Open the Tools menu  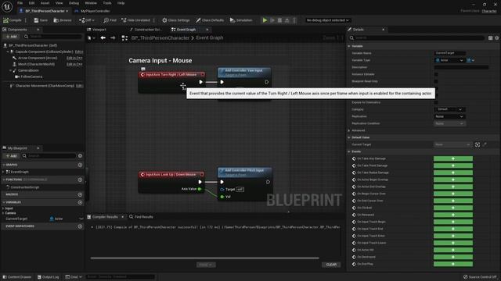coord(107,3)
